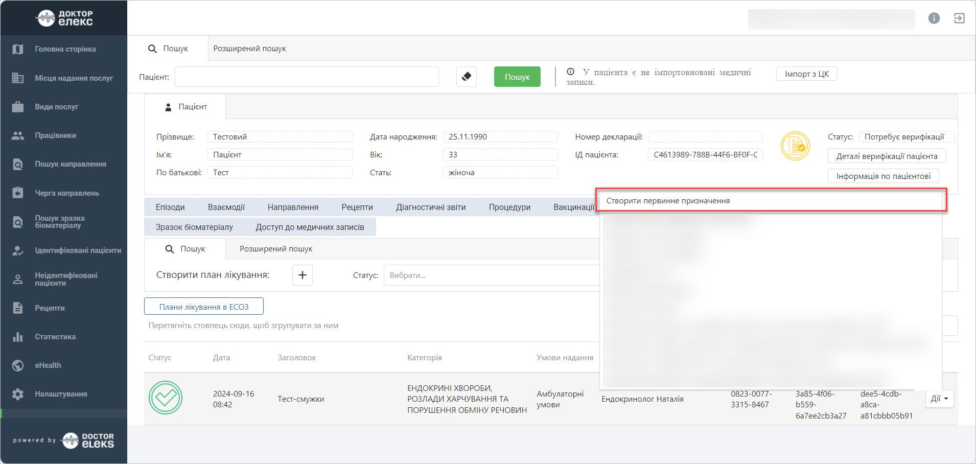Select Створити первинне призначення menu item
This screenshot has height=464, width=976.
coord(772,201)
